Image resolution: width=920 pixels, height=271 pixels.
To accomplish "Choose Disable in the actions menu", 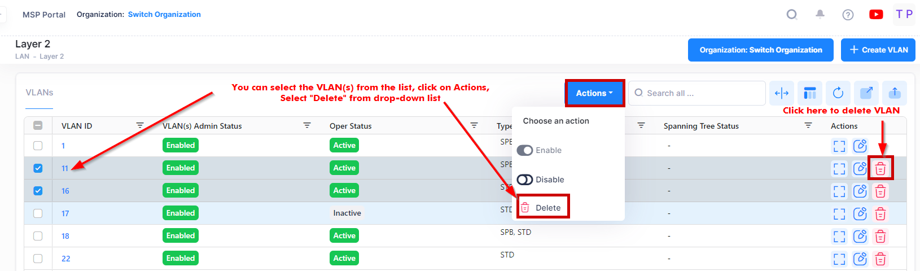I will [x=541, y=180].
